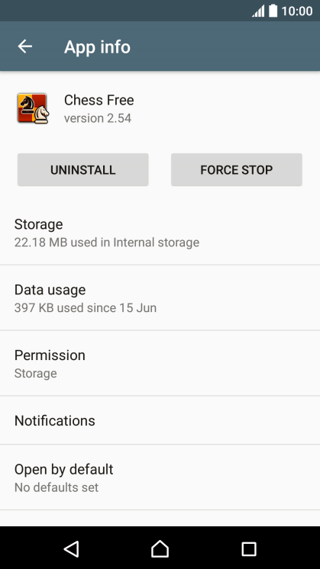The image size is (320, 569).
Task: Tap the battery icon in status bar
Action: click(x=273, y=11)
